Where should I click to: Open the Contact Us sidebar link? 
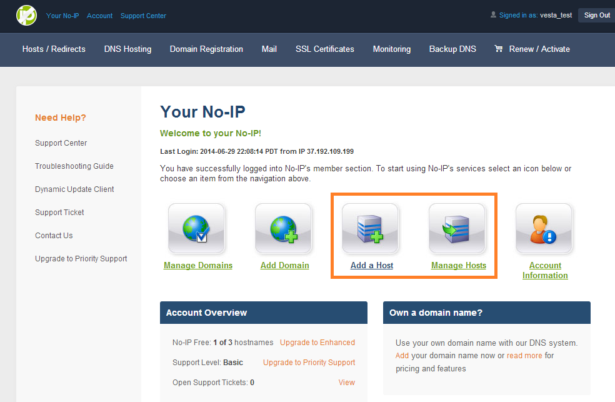point(54,236)
